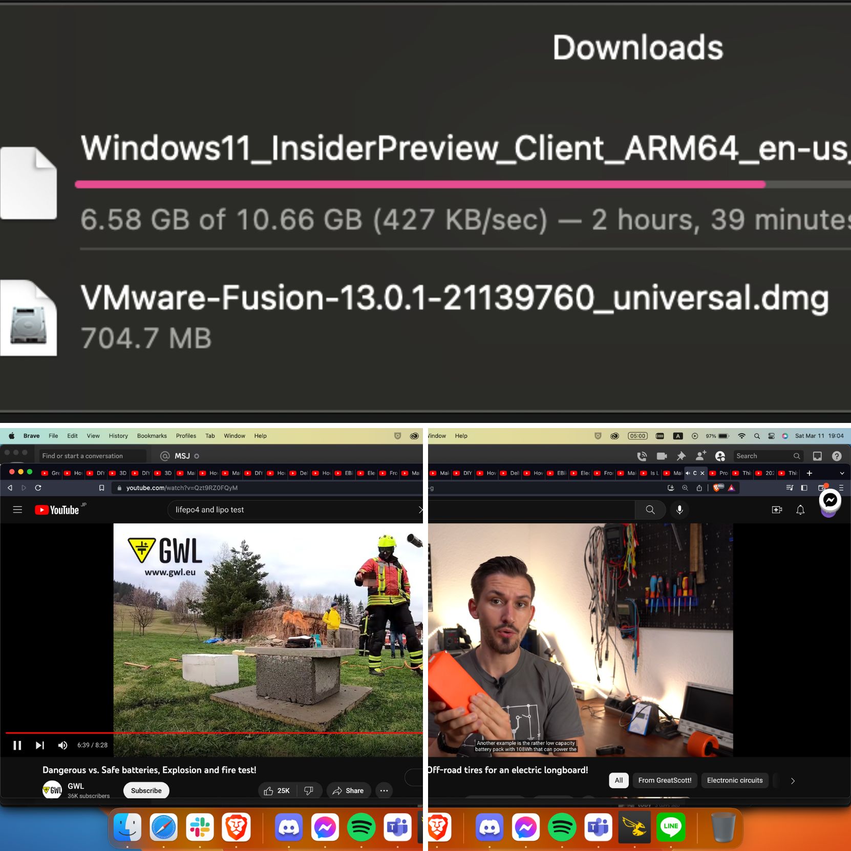The width and height of the screenshot is (851, 851).
Task: Open the File menu
Action: [x=53, y=436]
